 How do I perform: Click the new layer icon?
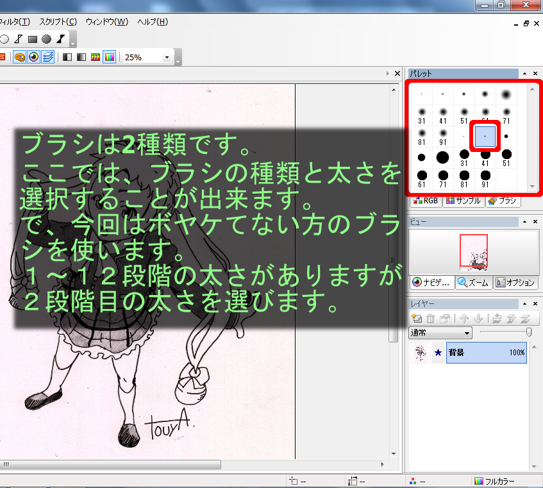point(417,318)
